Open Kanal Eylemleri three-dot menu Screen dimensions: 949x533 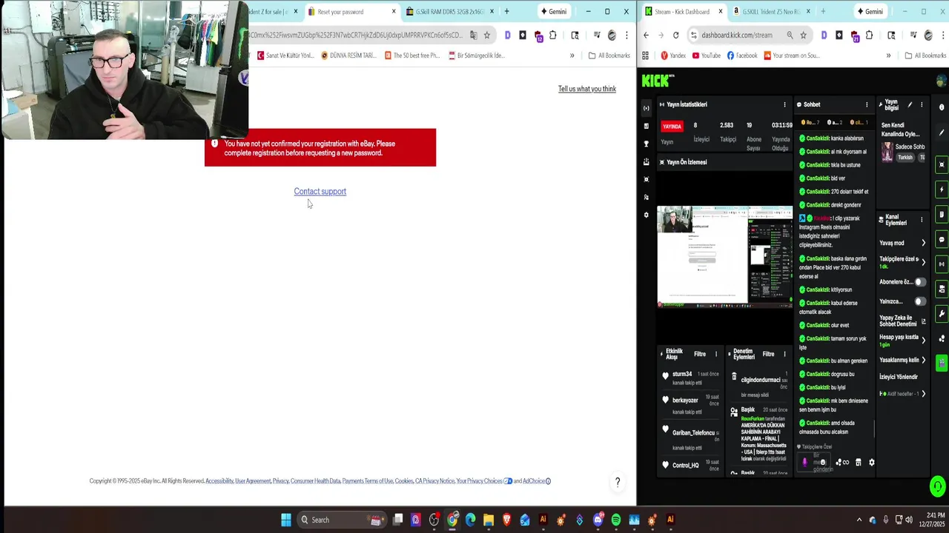922,220
